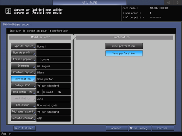182x136 pixels.
Task: Click the UTILITAIRE tab at top
Action: [x=89, y=2]
